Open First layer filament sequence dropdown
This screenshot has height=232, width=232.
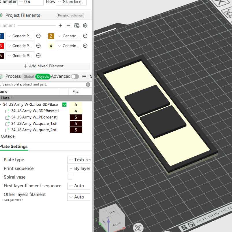[x=79, y=186]
